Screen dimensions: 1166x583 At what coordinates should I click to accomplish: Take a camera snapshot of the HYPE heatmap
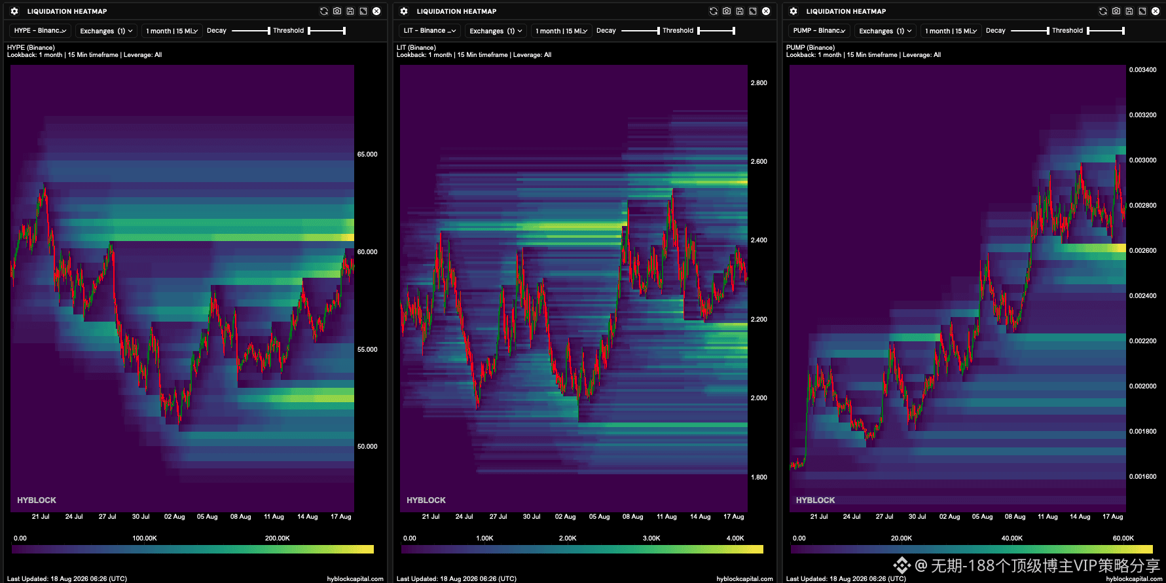[337, 11]
